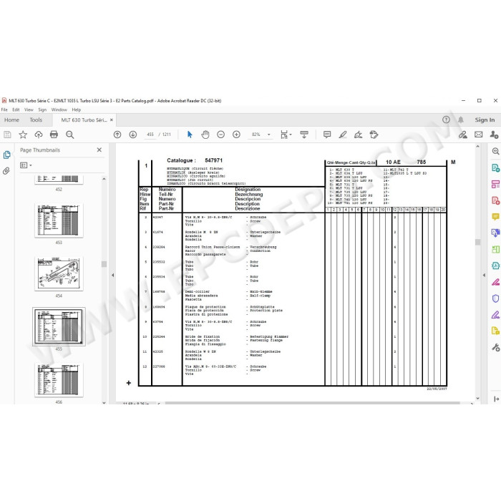Send file by email envelope icon
This screenshot has width=501, height=501.
point(478,135)
